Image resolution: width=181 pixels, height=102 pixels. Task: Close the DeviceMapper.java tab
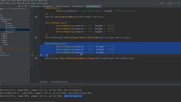[100, 6]
